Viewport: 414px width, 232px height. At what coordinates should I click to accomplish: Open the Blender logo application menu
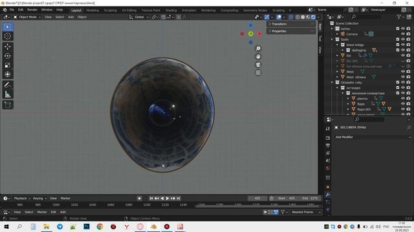[5, 10]
